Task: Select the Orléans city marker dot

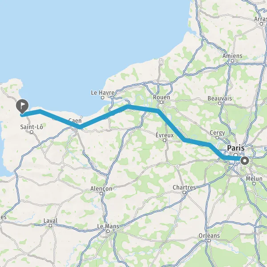Action: point(209,240)
